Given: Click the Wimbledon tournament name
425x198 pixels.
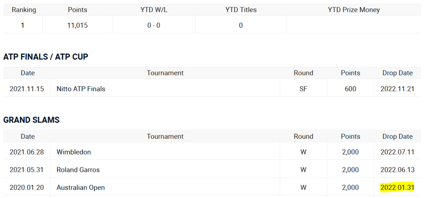Looking at the screenshot, I should click(73, 152).
